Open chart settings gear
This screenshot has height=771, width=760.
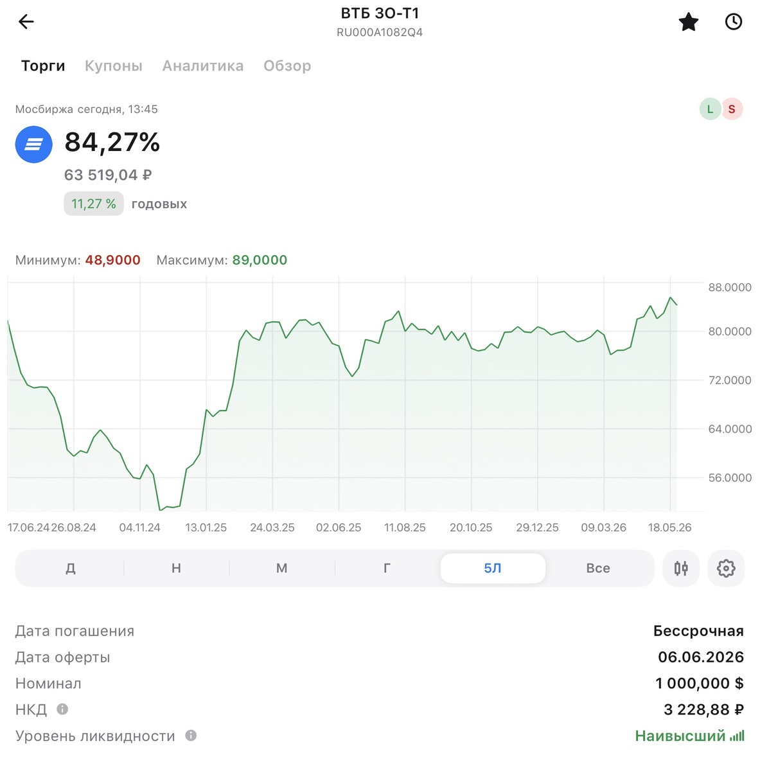pos(726,568)
